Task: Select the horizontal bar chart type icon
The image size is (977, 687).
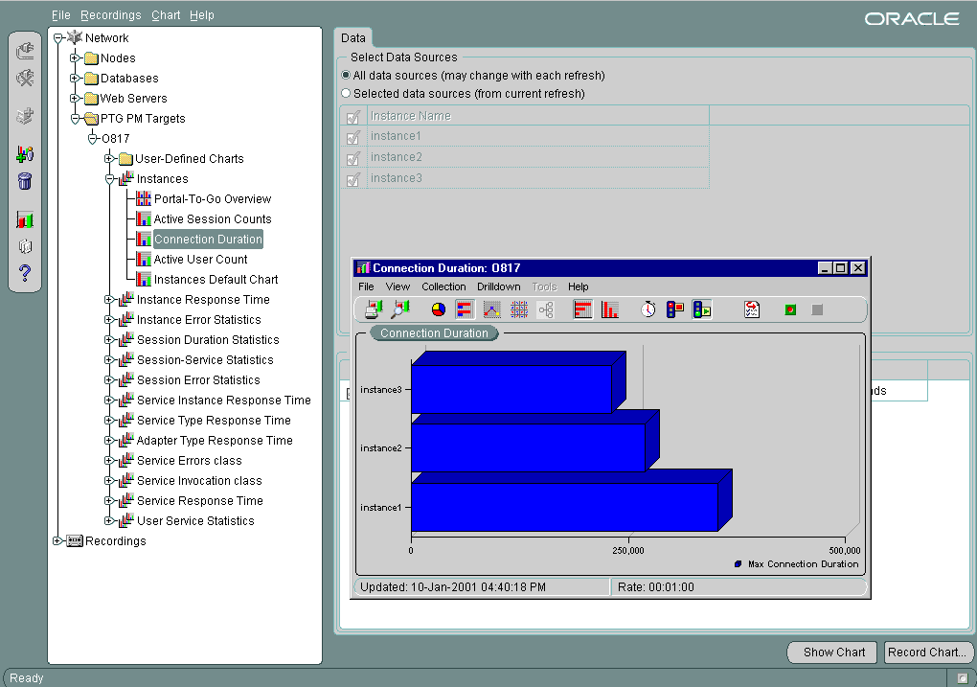Action: click(x=465, y=309)
